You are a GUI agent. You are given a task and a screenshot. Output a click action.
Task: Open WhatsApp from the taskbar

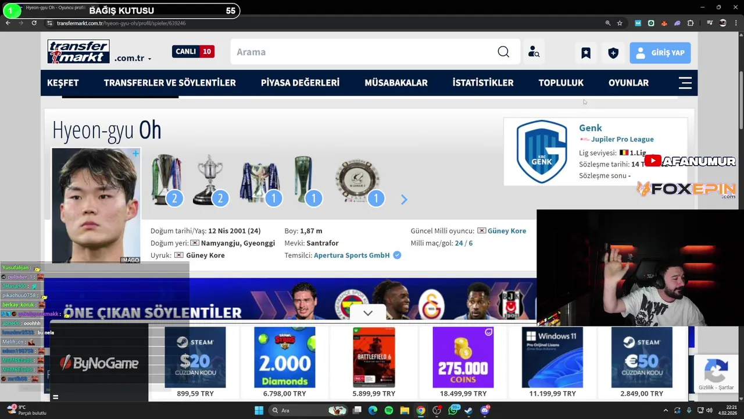click(x=453, y=410)
